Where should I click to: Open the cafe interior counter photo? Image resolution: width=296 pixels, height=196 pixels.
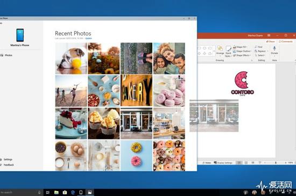(x=169, y=124)
